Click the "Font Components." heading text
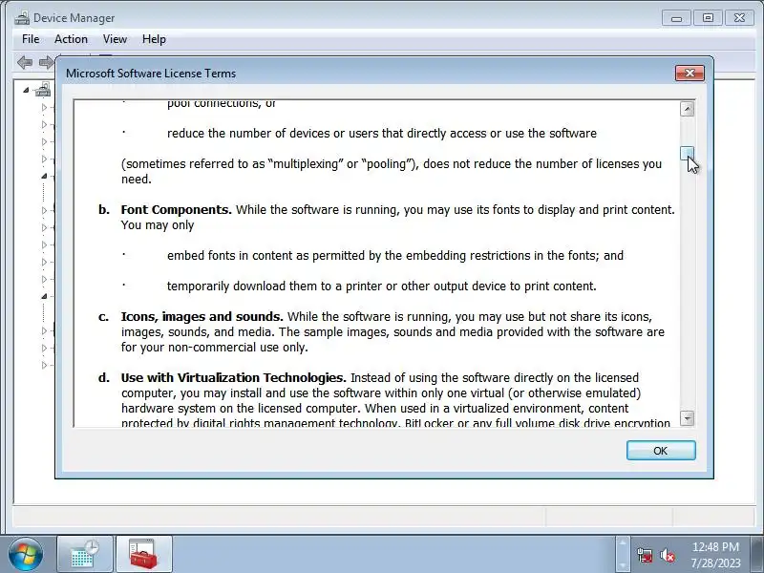The height and width of the screenshot is (573, 764). pyautogui.click(x=176, y=209)
